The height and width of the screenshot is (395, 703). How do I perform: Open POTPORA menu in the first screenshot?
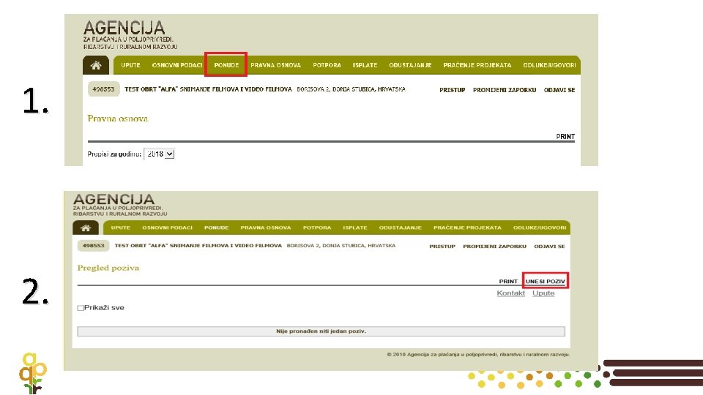[x=327, y=65]
